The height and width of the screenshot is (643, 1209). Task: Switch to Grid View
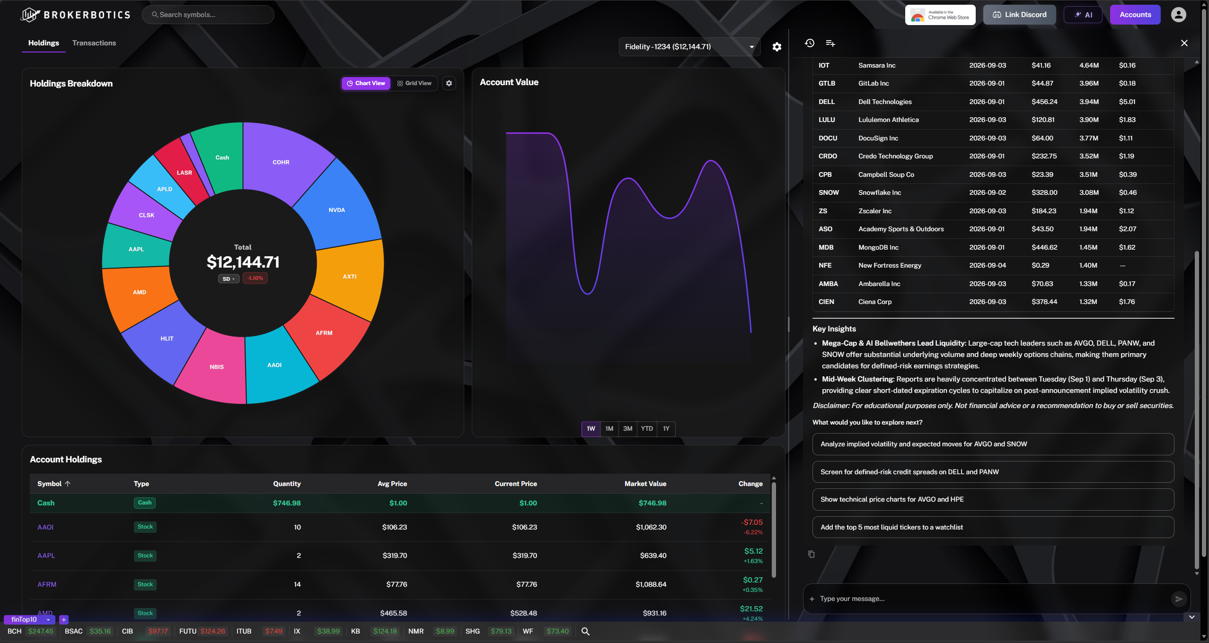tap(414, 83)
